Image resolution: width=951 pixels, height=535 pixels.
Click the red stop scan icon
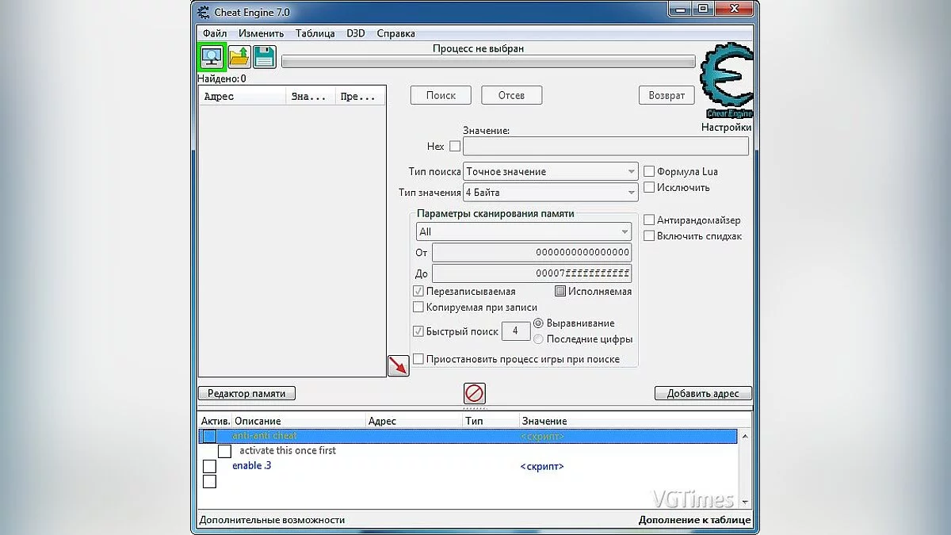click(475, 392)
